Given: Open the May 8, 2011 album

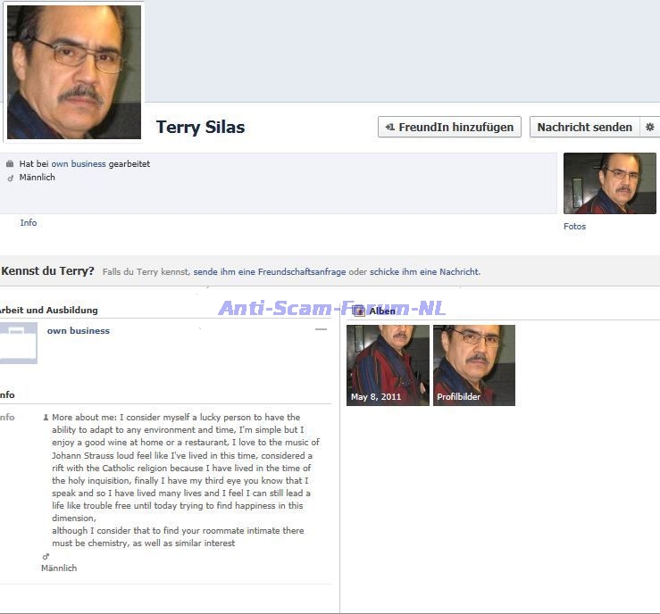Looking at the screenshot, I should 388,365.
